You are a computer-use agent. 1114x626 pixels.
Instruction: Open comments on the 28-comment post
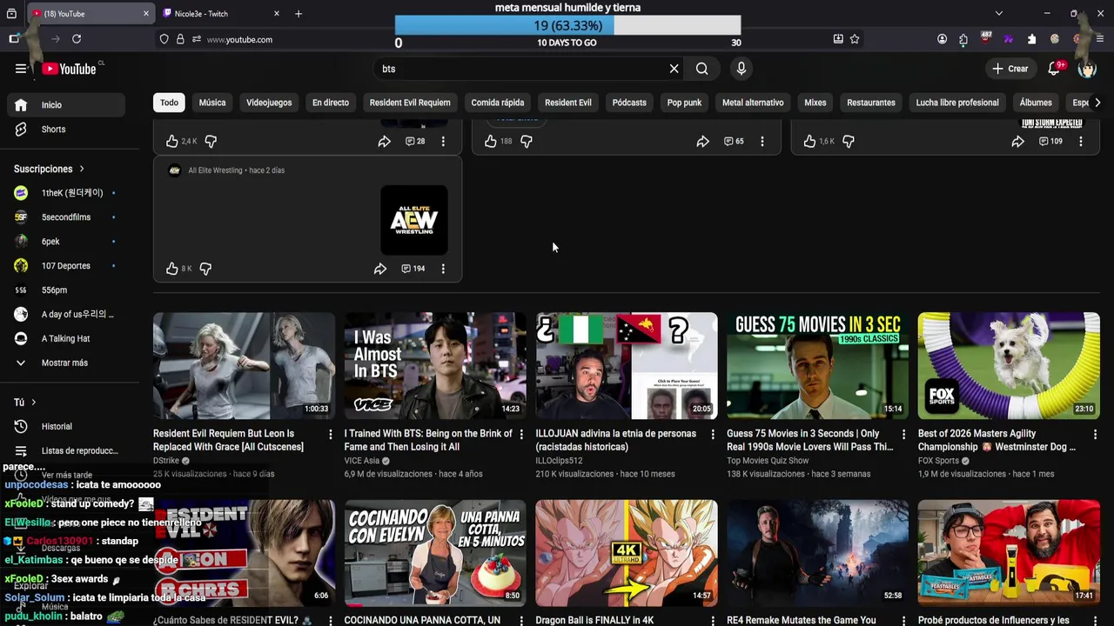pos(415,141)
